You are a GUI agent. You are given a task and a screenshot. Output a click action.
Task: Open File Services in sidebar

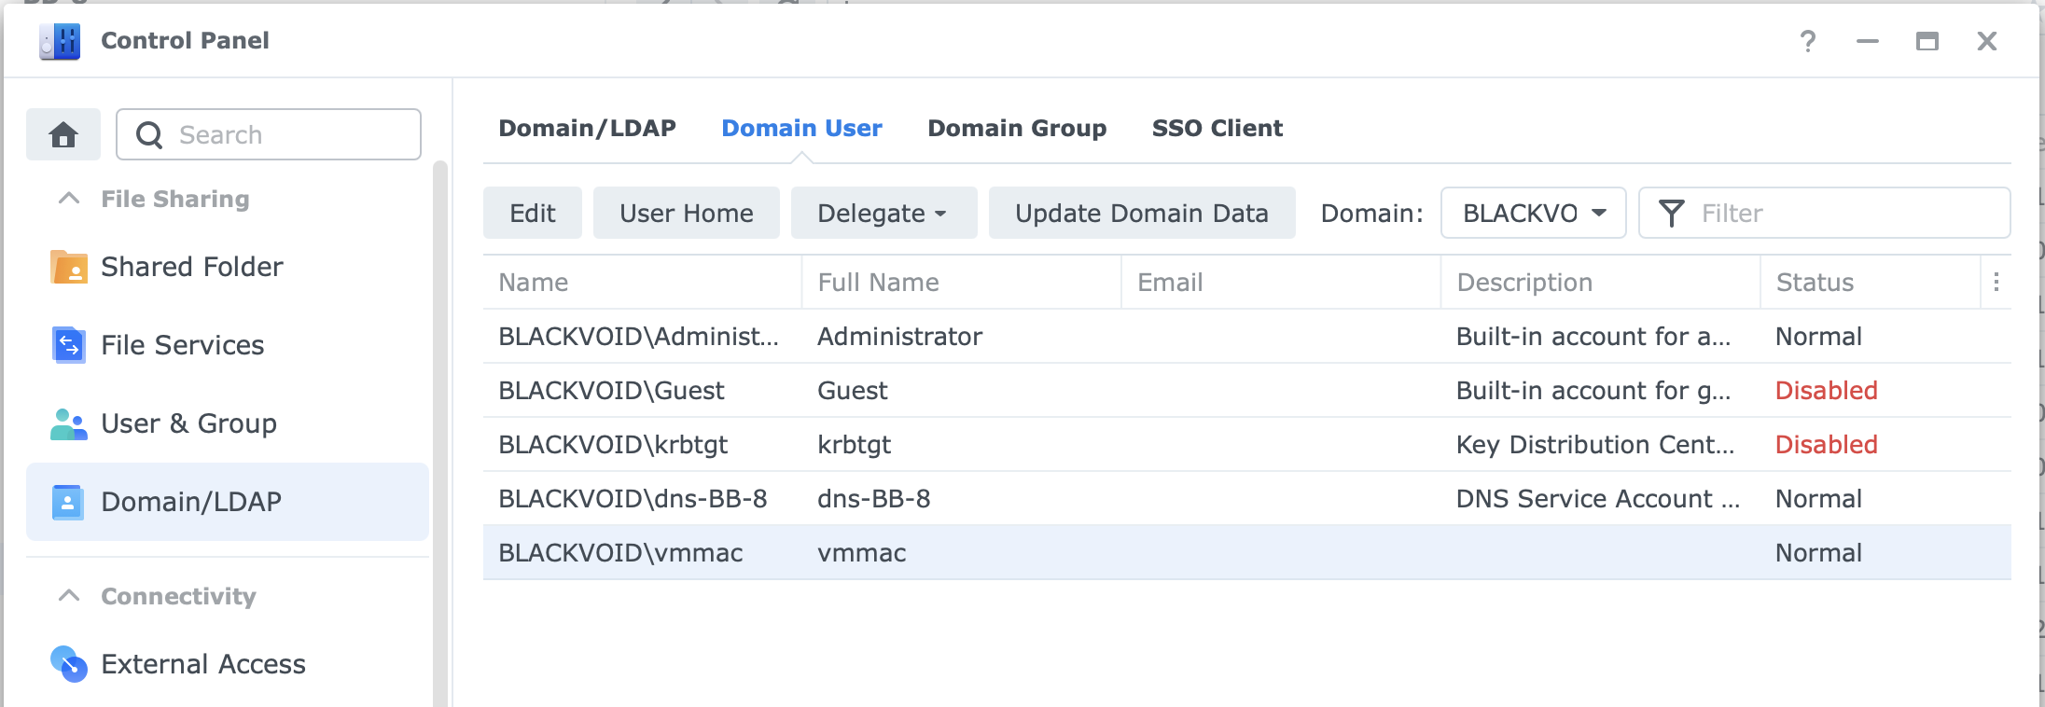(228, 345)
